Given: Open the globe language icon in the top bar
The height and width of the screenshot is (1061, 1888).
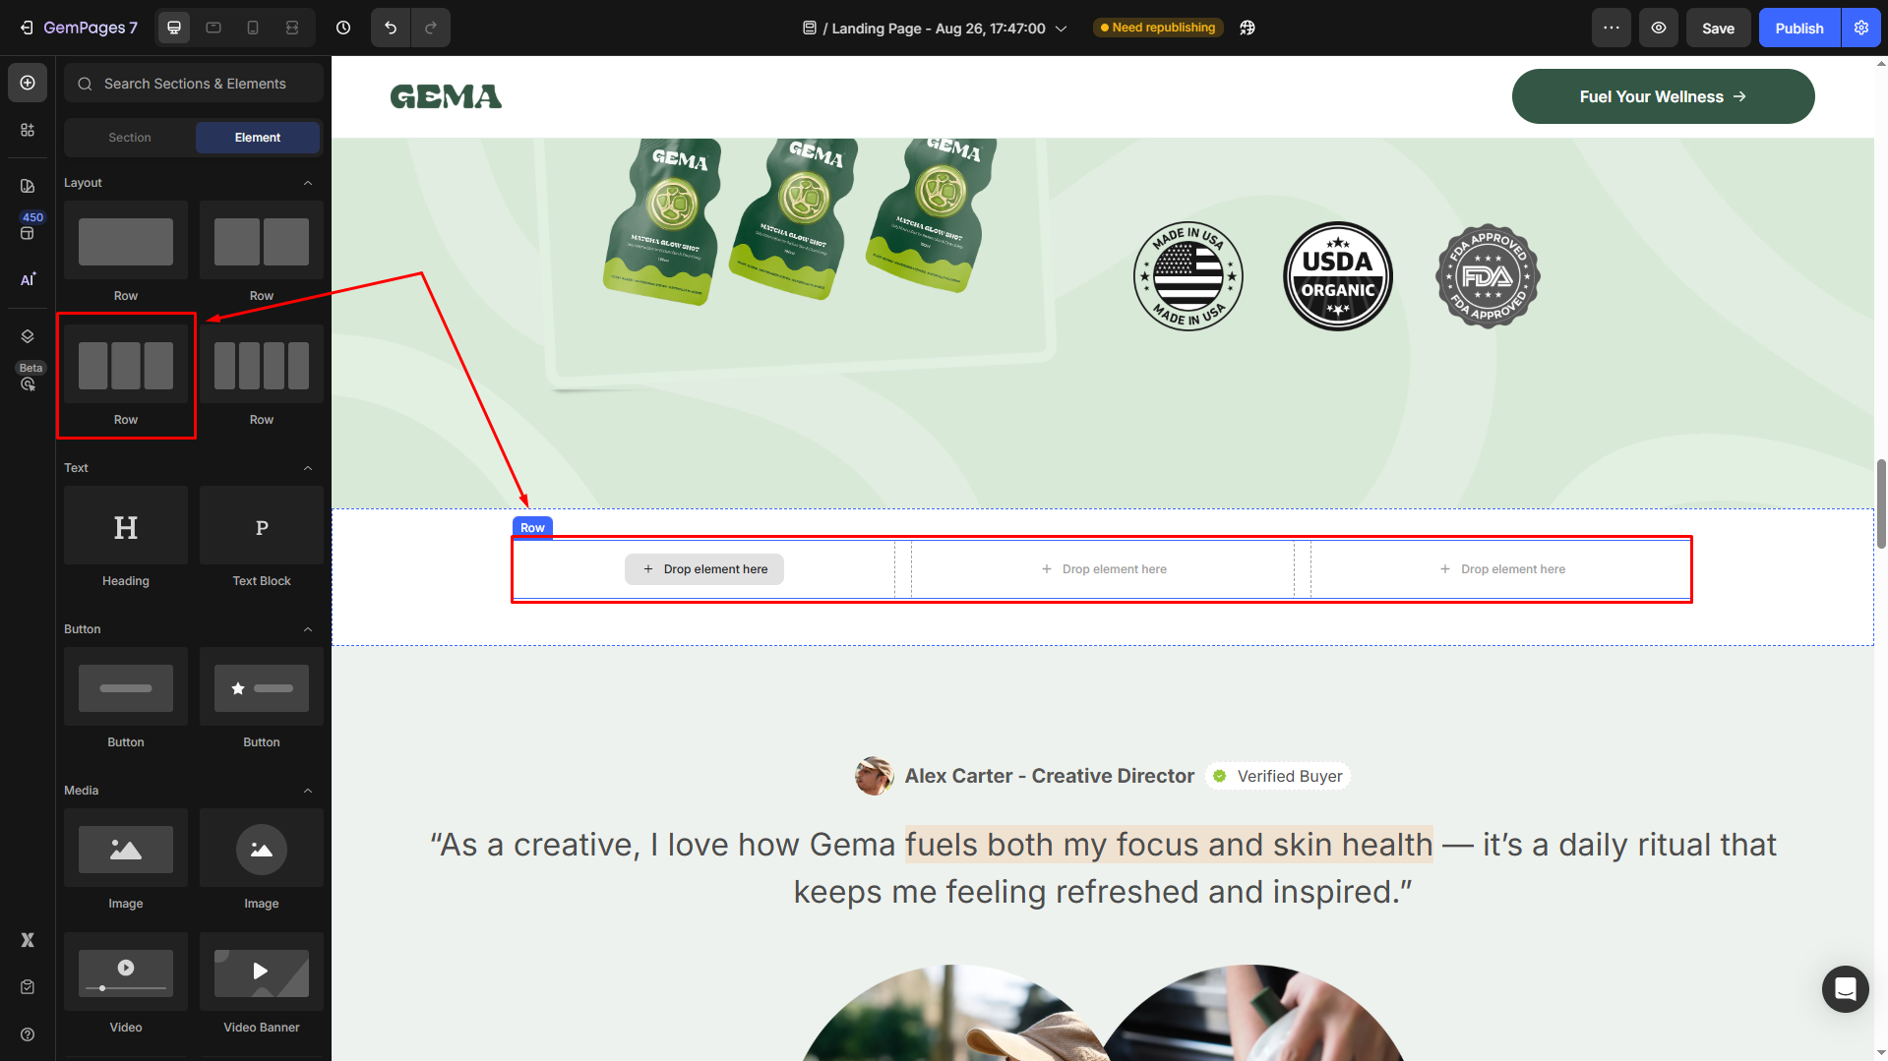Looking at the screenshot, I should [1248, 28].
